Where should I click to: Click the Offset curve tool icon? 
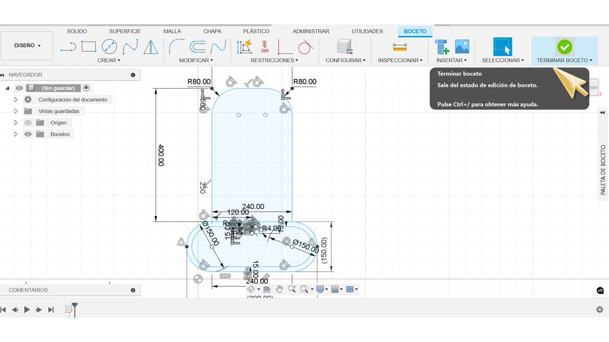tap(197, 47)
